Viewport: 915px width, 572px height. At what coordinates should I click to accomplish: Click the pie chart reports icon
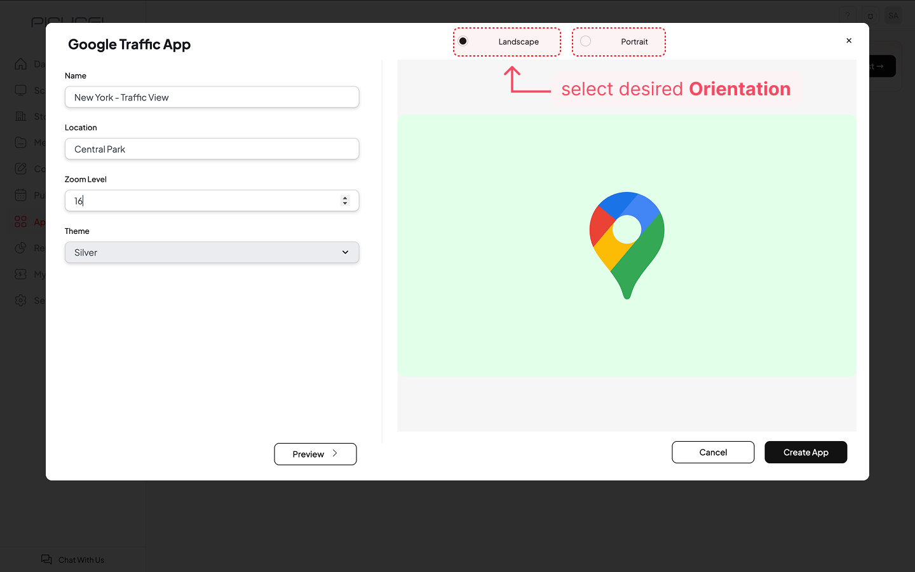coord(21,248)
